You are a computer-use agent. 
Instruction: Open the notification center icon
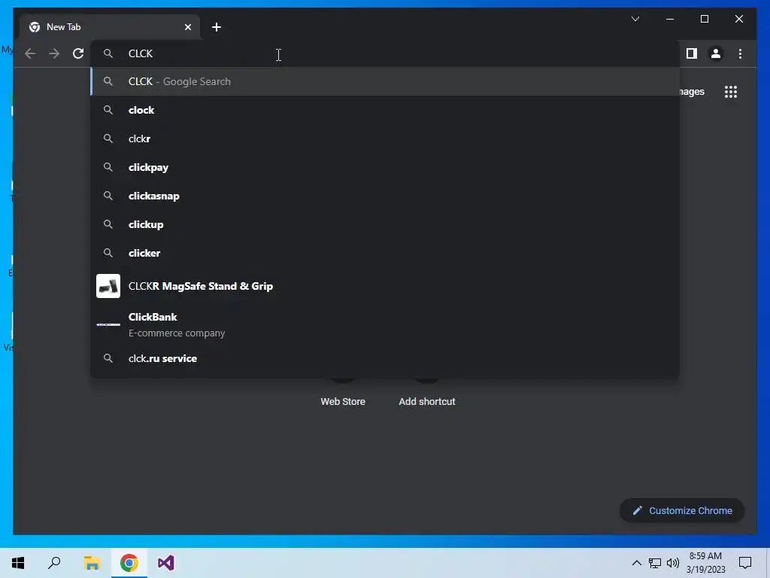tap(745, 563)
